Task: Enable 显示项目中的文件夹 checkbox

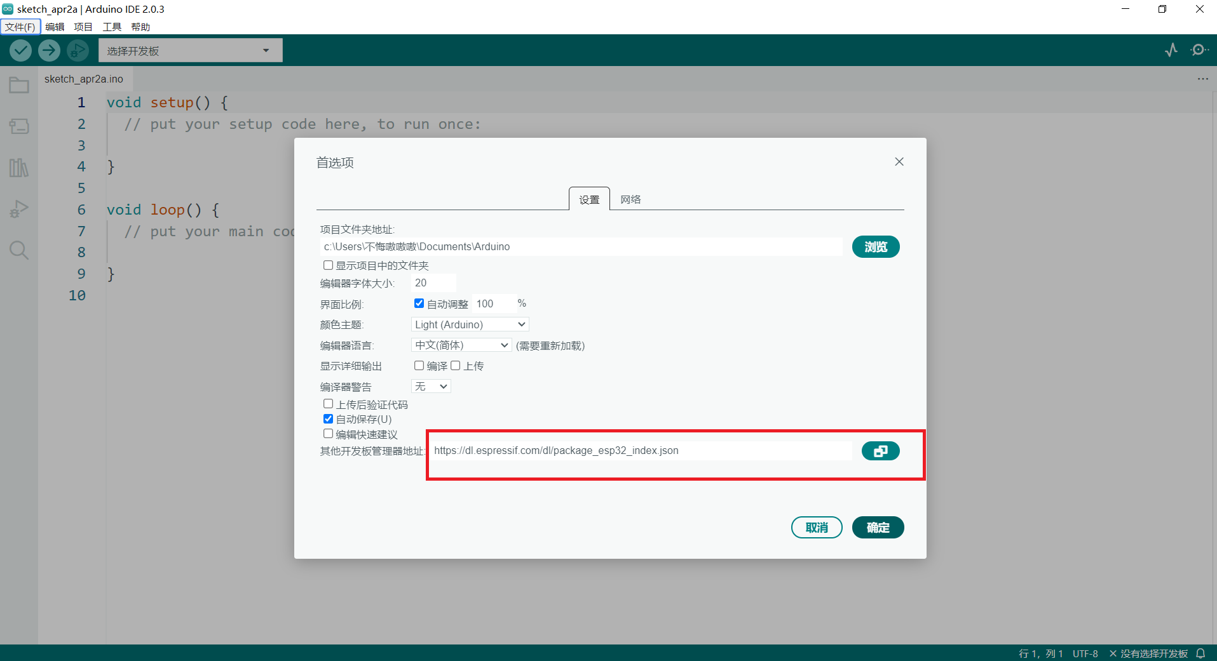Action: [x=328, y=265]
